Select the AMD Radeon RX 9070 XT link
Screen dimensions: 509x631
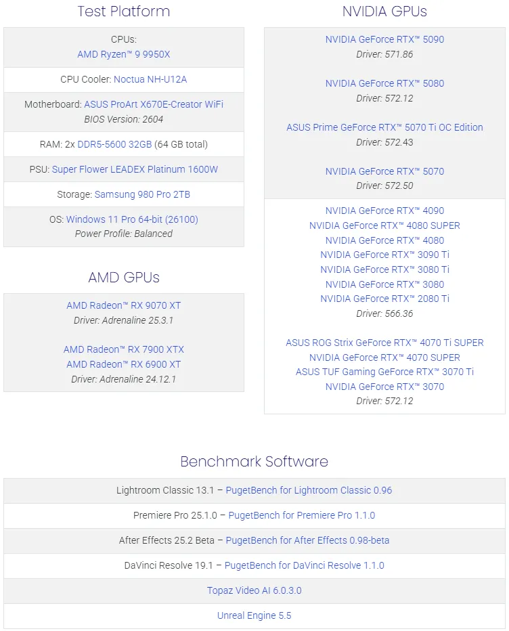point(124,305)
